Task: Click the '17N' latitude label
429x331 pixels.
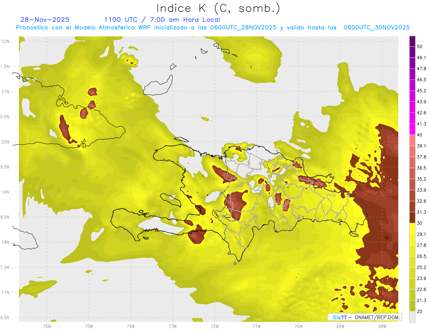Action: coord(6,292)
